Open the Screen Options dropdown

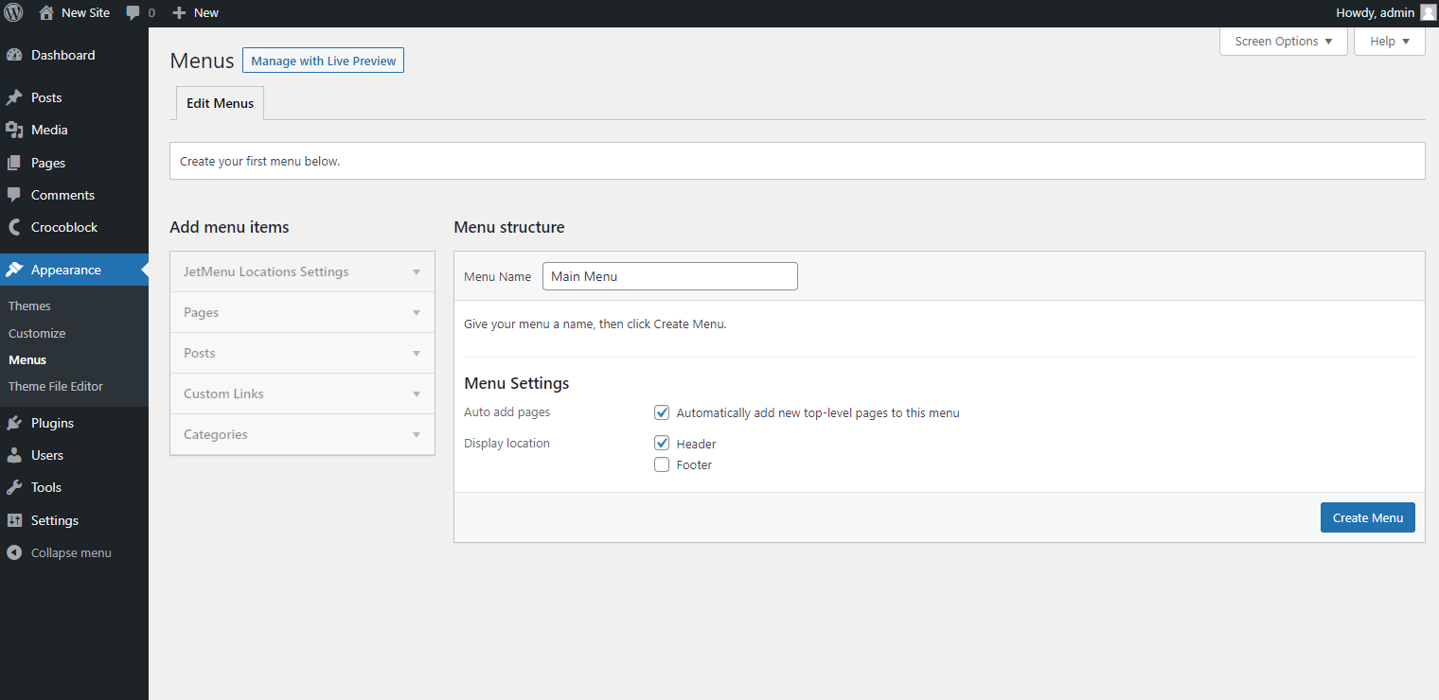coord(1283,41)
